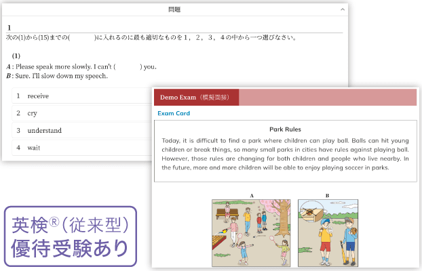422x271 pixels.
Task: Click the 英検 優待受験あり badge
Action: click(70, 235)
